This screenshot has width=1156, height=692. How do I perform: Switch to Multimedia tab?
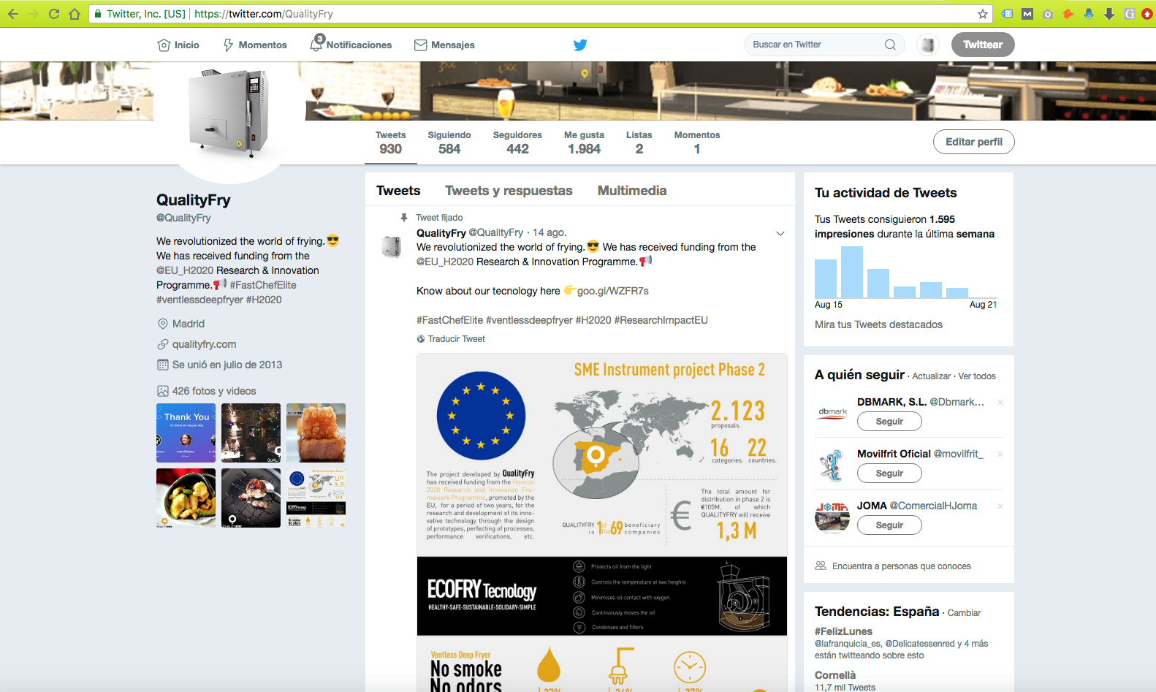[631, 191]
